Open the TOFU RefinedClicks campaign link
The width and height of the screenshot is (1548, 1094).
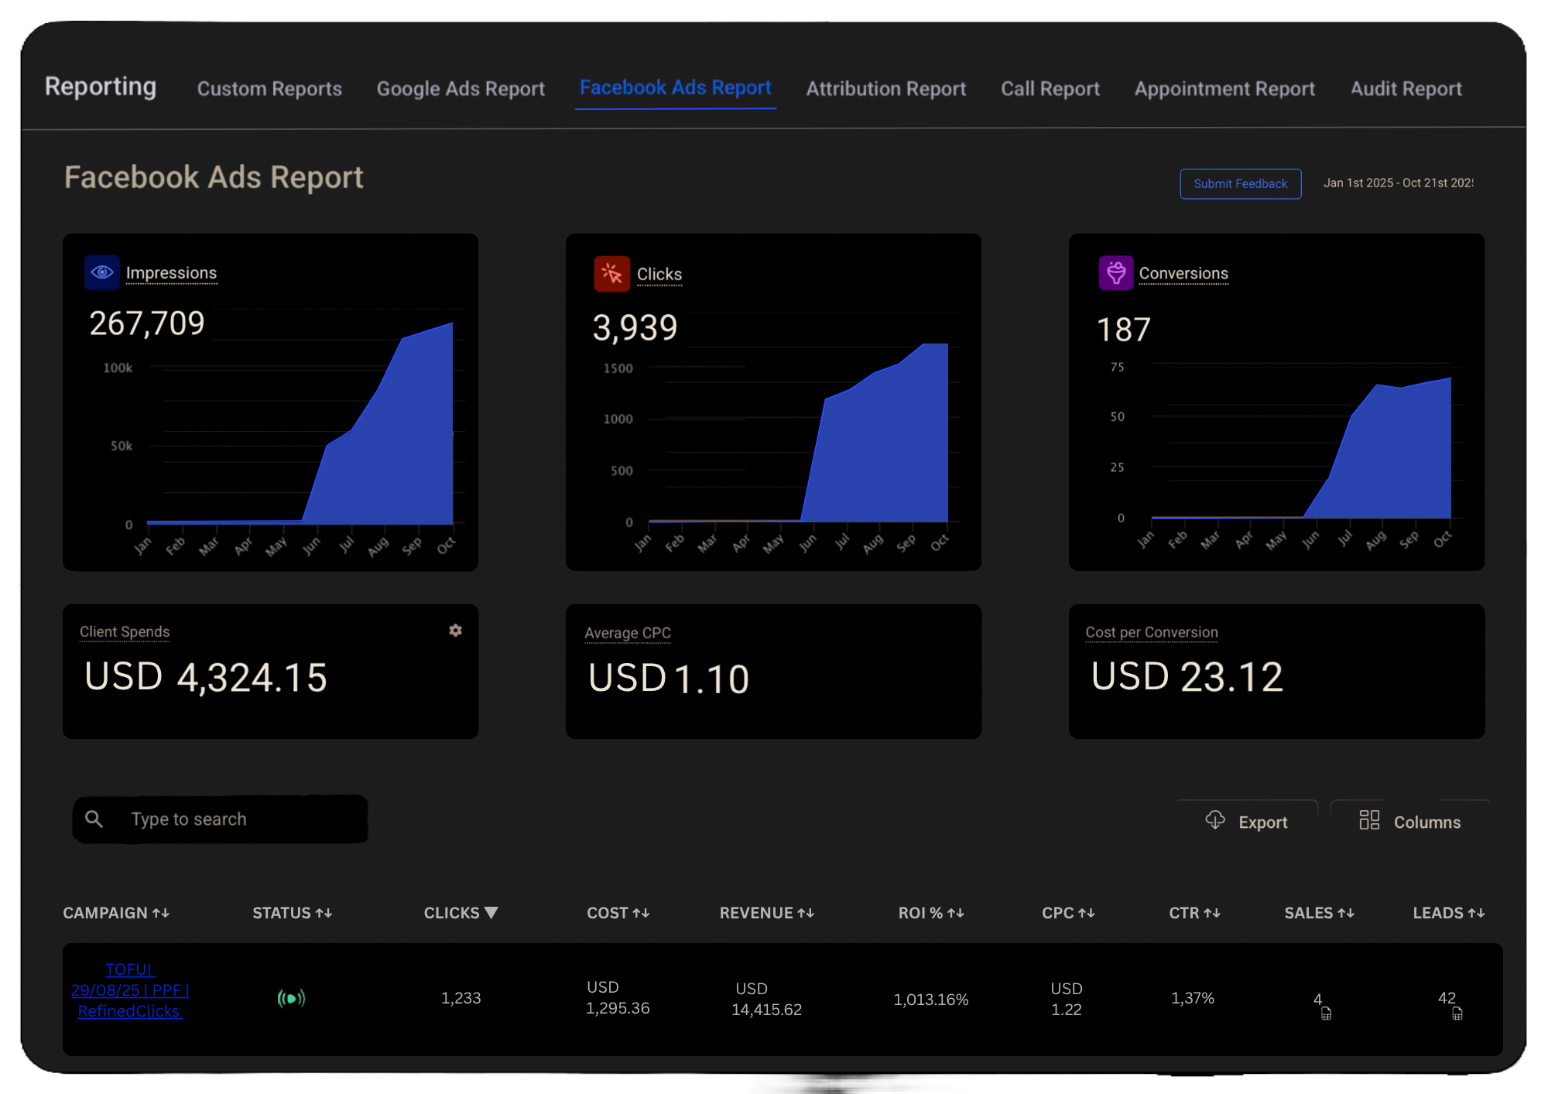point(129,990)
